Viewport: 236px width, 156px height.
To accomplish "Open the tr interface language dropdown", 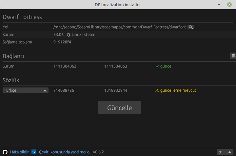I will [225, 152].
